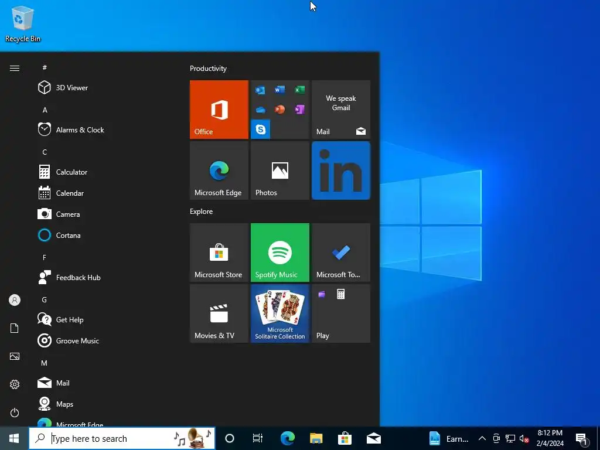The height and width of the screenshot is (450, 600).
Task: Open the Action Center notifications icon
Action: tap(582, 438)
